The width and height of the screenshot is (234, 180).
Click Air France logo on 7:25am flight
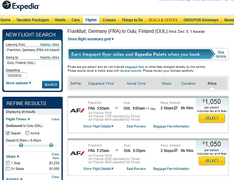coord(77,153)
